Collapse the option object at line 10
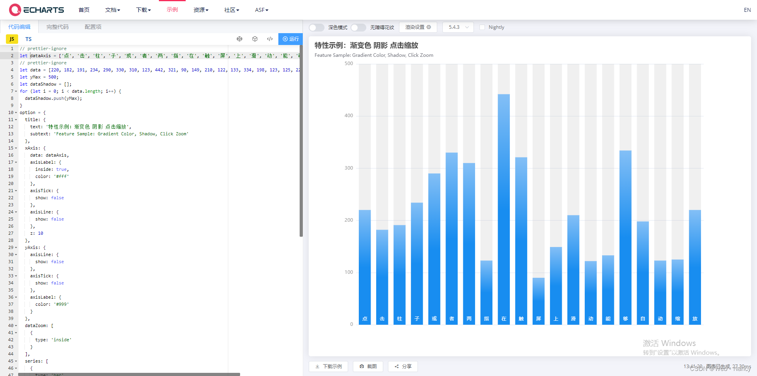The width and height of the screenshot is (757, 376). 16,112
